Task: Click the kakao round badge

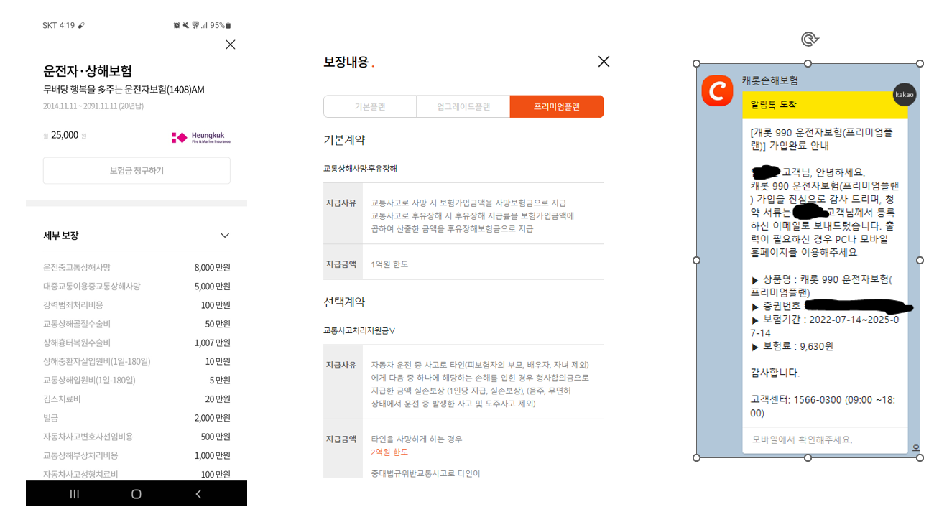Action: pyautogui.click(x=905, y=94)
